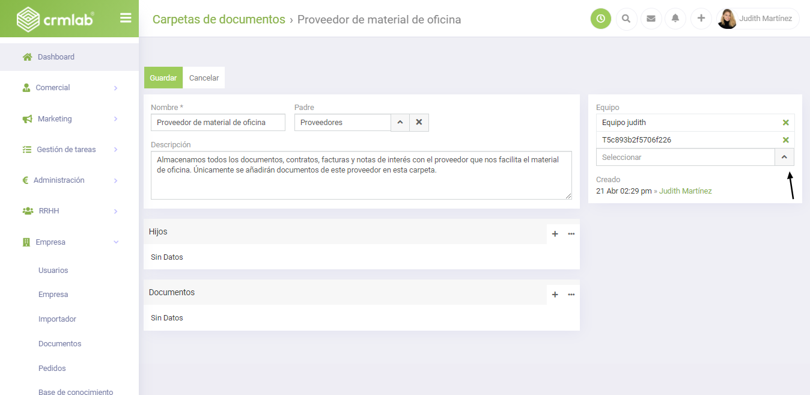Remove team T5c893b2f5706f226
This screenshot has width=810, height=395.
pyautogui.click(x=785, y=140)
